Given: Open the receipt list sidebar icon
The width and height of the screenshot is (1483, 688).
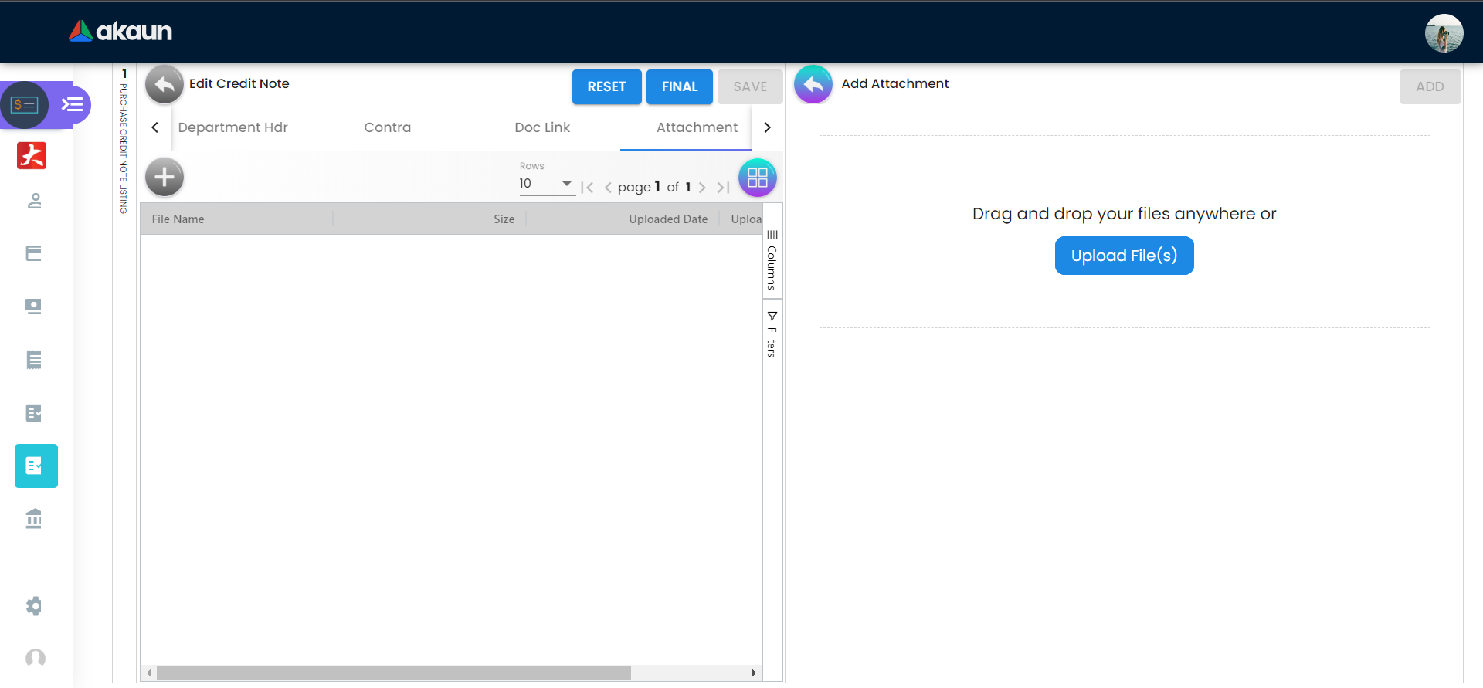Looking at the screenshot, I should click(34, 360).
